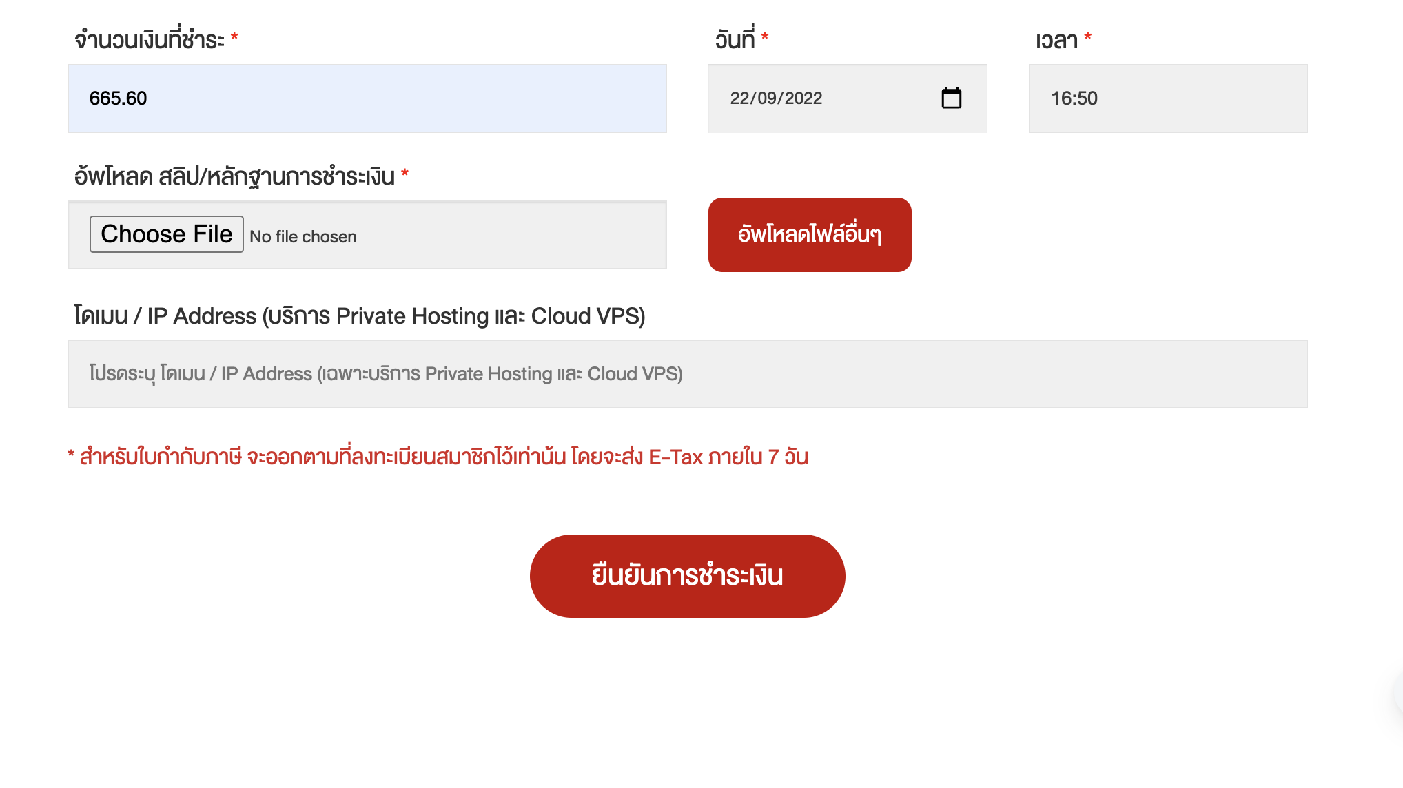Select the minute segment 50 in time field
The height and width of the screenshot is (788, 1403).
(1087, 98)
